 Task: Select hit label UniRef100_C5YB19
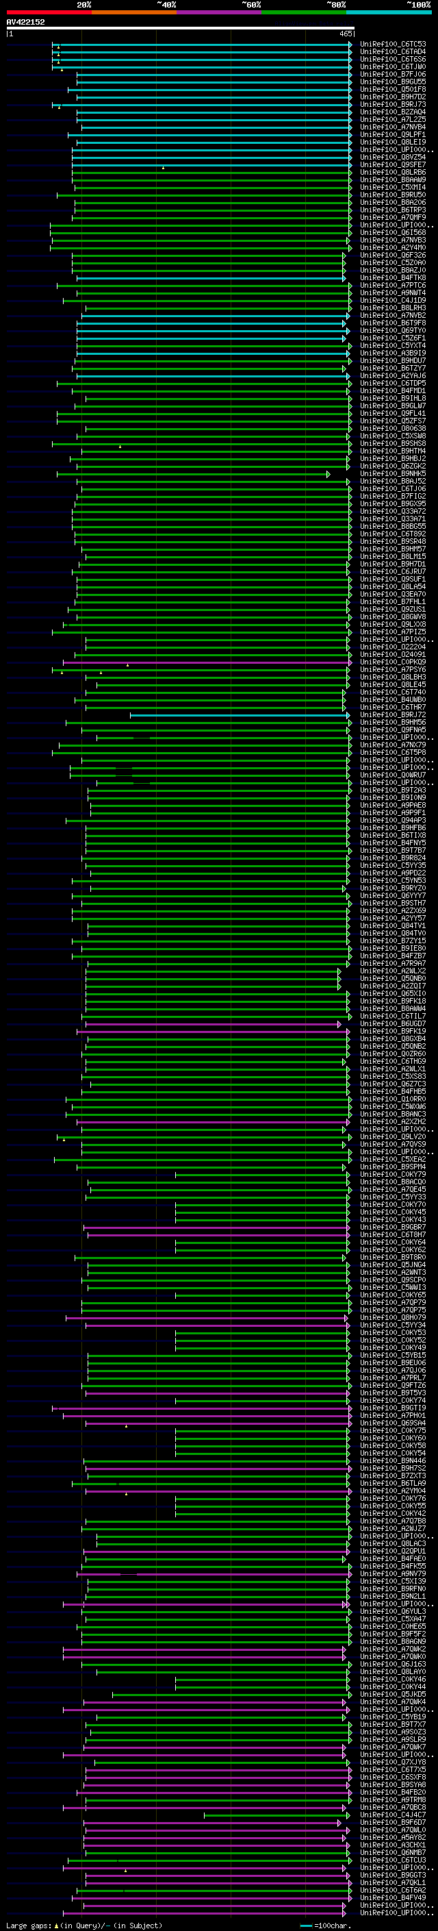point(392,1717)
